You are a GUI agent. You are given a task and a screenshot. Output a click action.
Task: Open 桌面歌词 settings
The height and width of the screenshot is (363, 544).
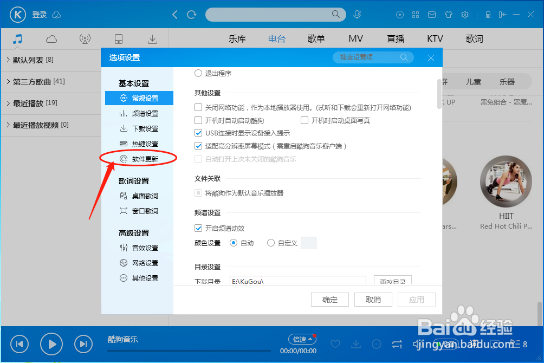[x=139, y=196]
